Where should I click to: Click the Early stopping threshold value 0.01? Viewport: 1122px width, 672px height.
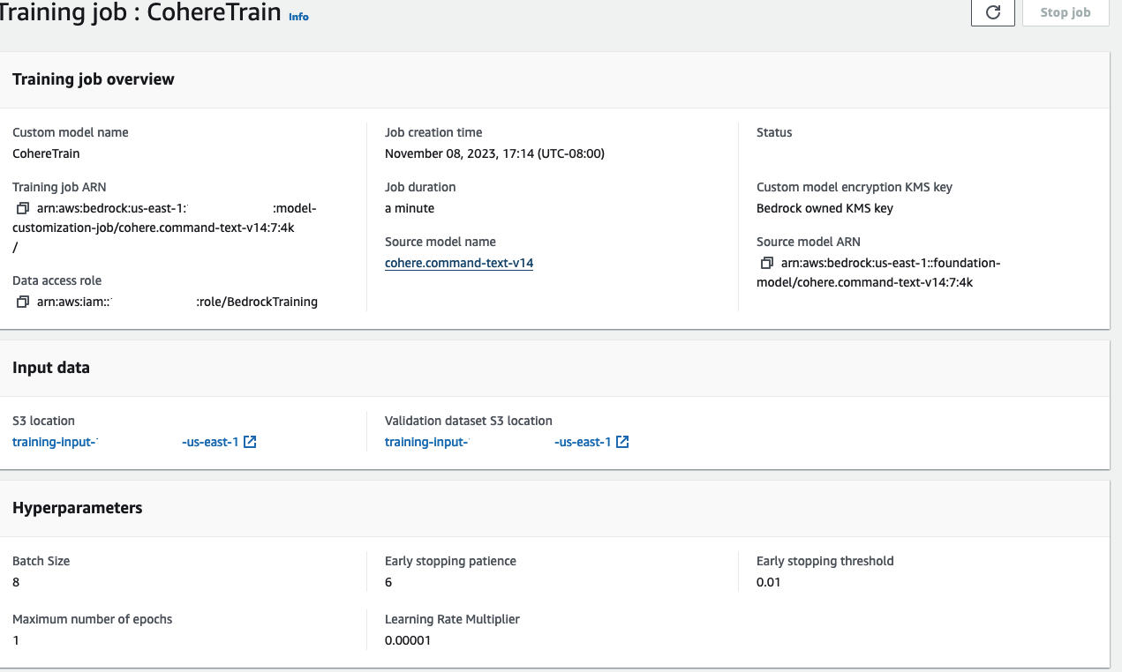[x=769, y=582]
